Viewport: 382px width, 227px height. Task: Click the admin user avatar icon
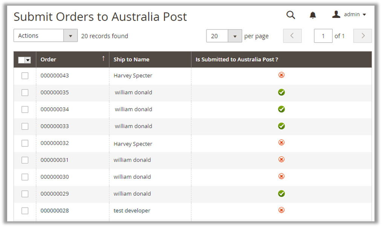[x=336, y=14]
